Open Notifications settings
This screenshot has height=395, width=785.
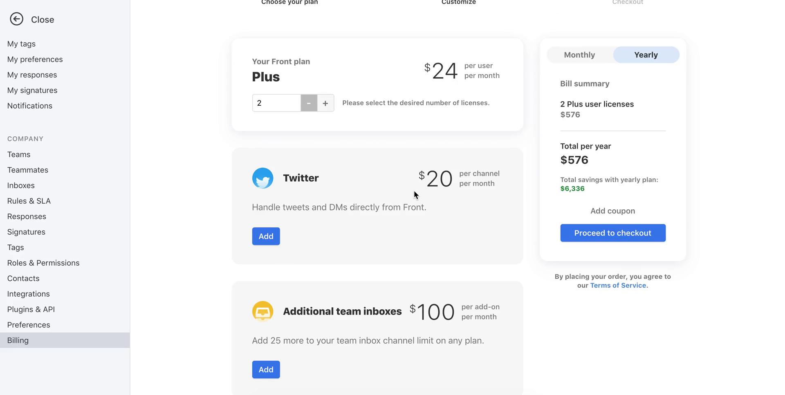pyautogui.click(x=30, y=106)
